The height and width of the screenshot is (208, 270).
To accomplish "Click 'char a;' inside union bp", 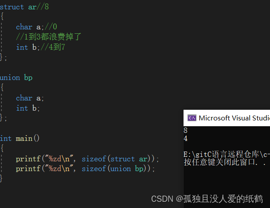I will click(x=30, y=98).
